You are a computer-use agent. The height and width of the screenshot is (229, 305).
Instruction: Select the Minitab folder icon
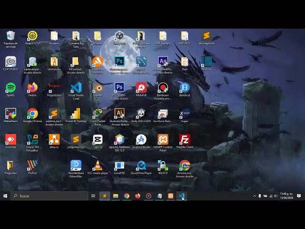pos(98,38)
